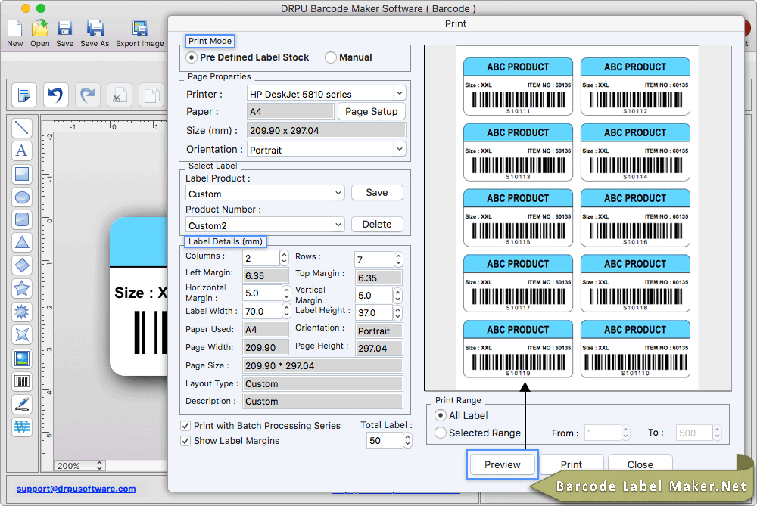This screenshot has width=757, height=506.
Task: Click the Rows value 7 field
Action: click(374, 259)
